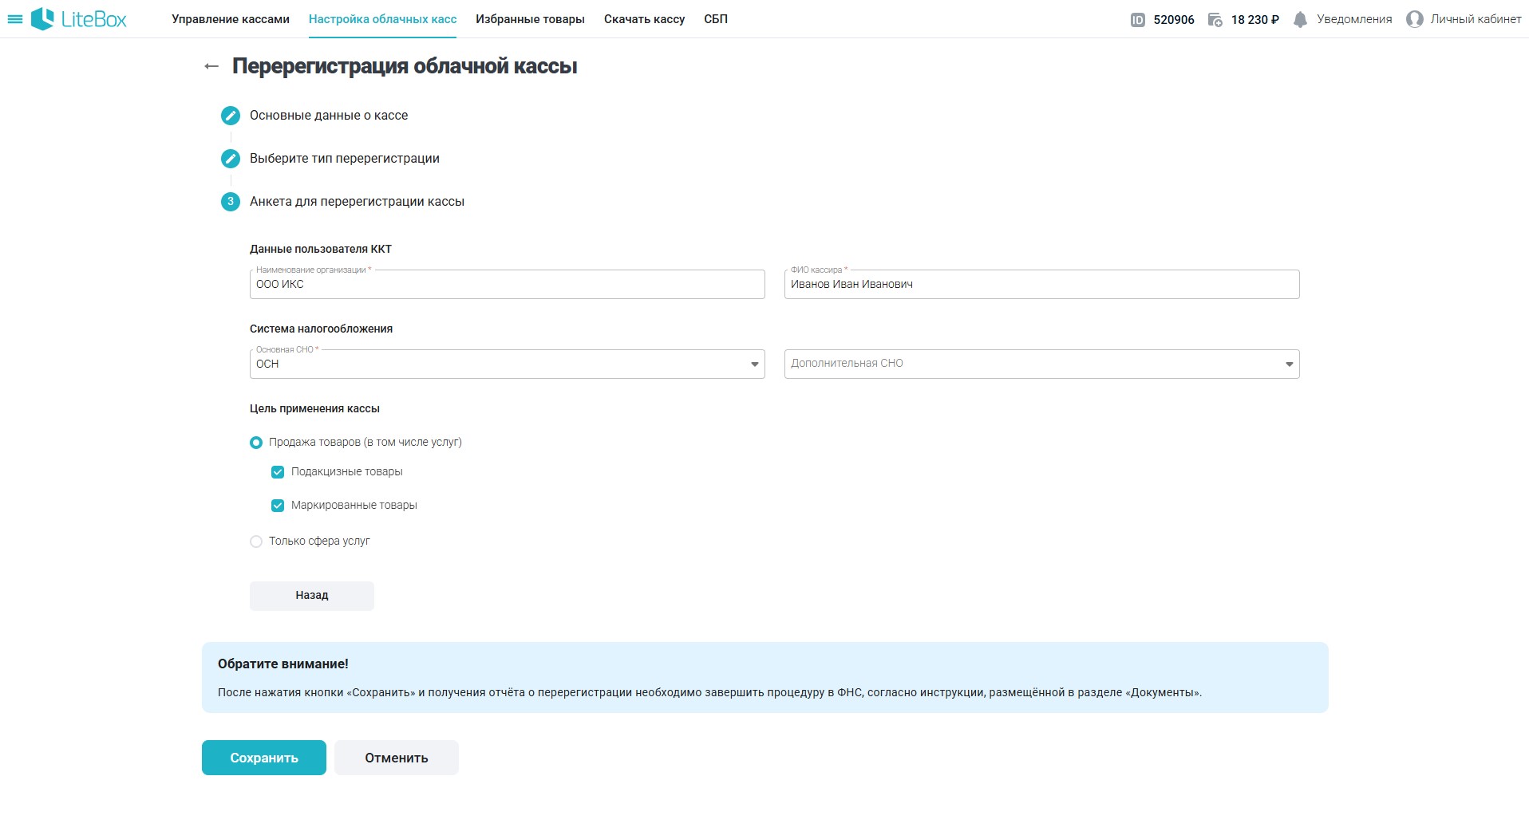Uncheck the Подакцизные товары checkbox
The image size is (1529, 835).
click(278, 472)
